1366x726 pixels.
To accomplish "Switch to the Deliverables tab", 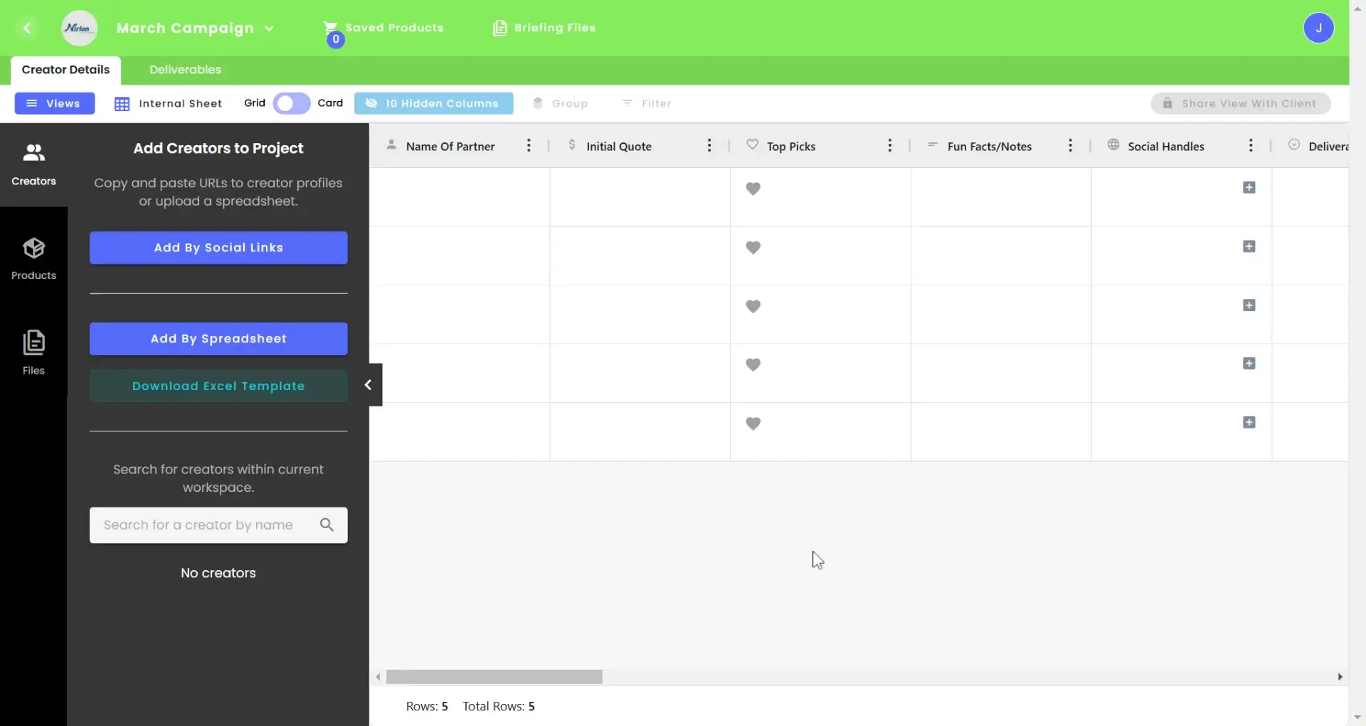I will click(184, 69).
